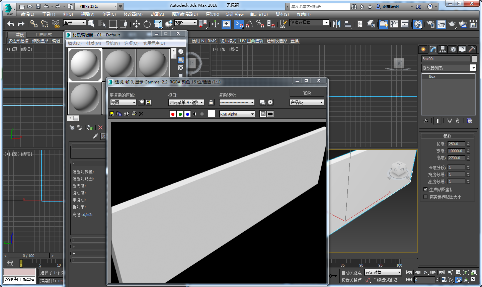Click the 设置关键点 button

351,280
